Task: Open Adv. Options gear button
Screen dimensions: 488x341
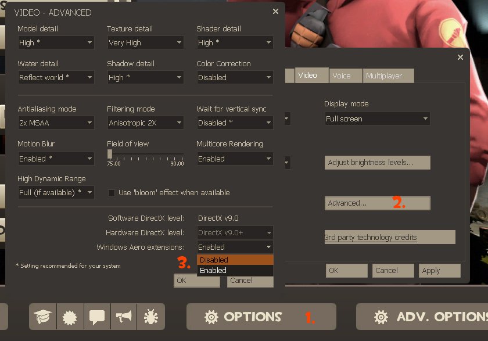Action: [422, 317]
